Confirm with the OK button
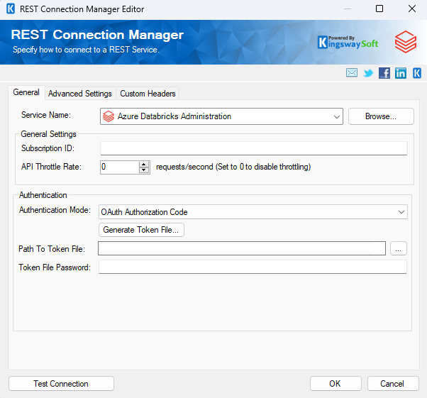The width and height of the screenshot is (427, 398). tap(335, 384)
